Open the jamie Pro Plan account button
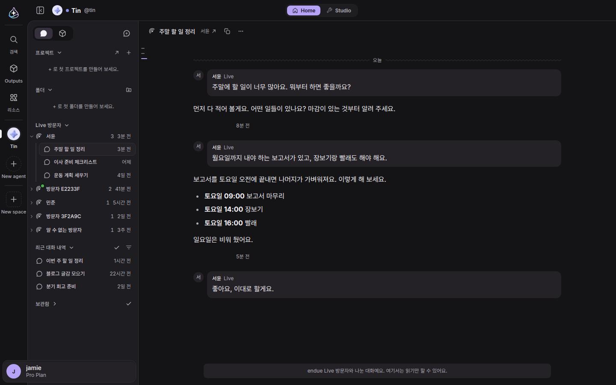 [x=69, y=371]
